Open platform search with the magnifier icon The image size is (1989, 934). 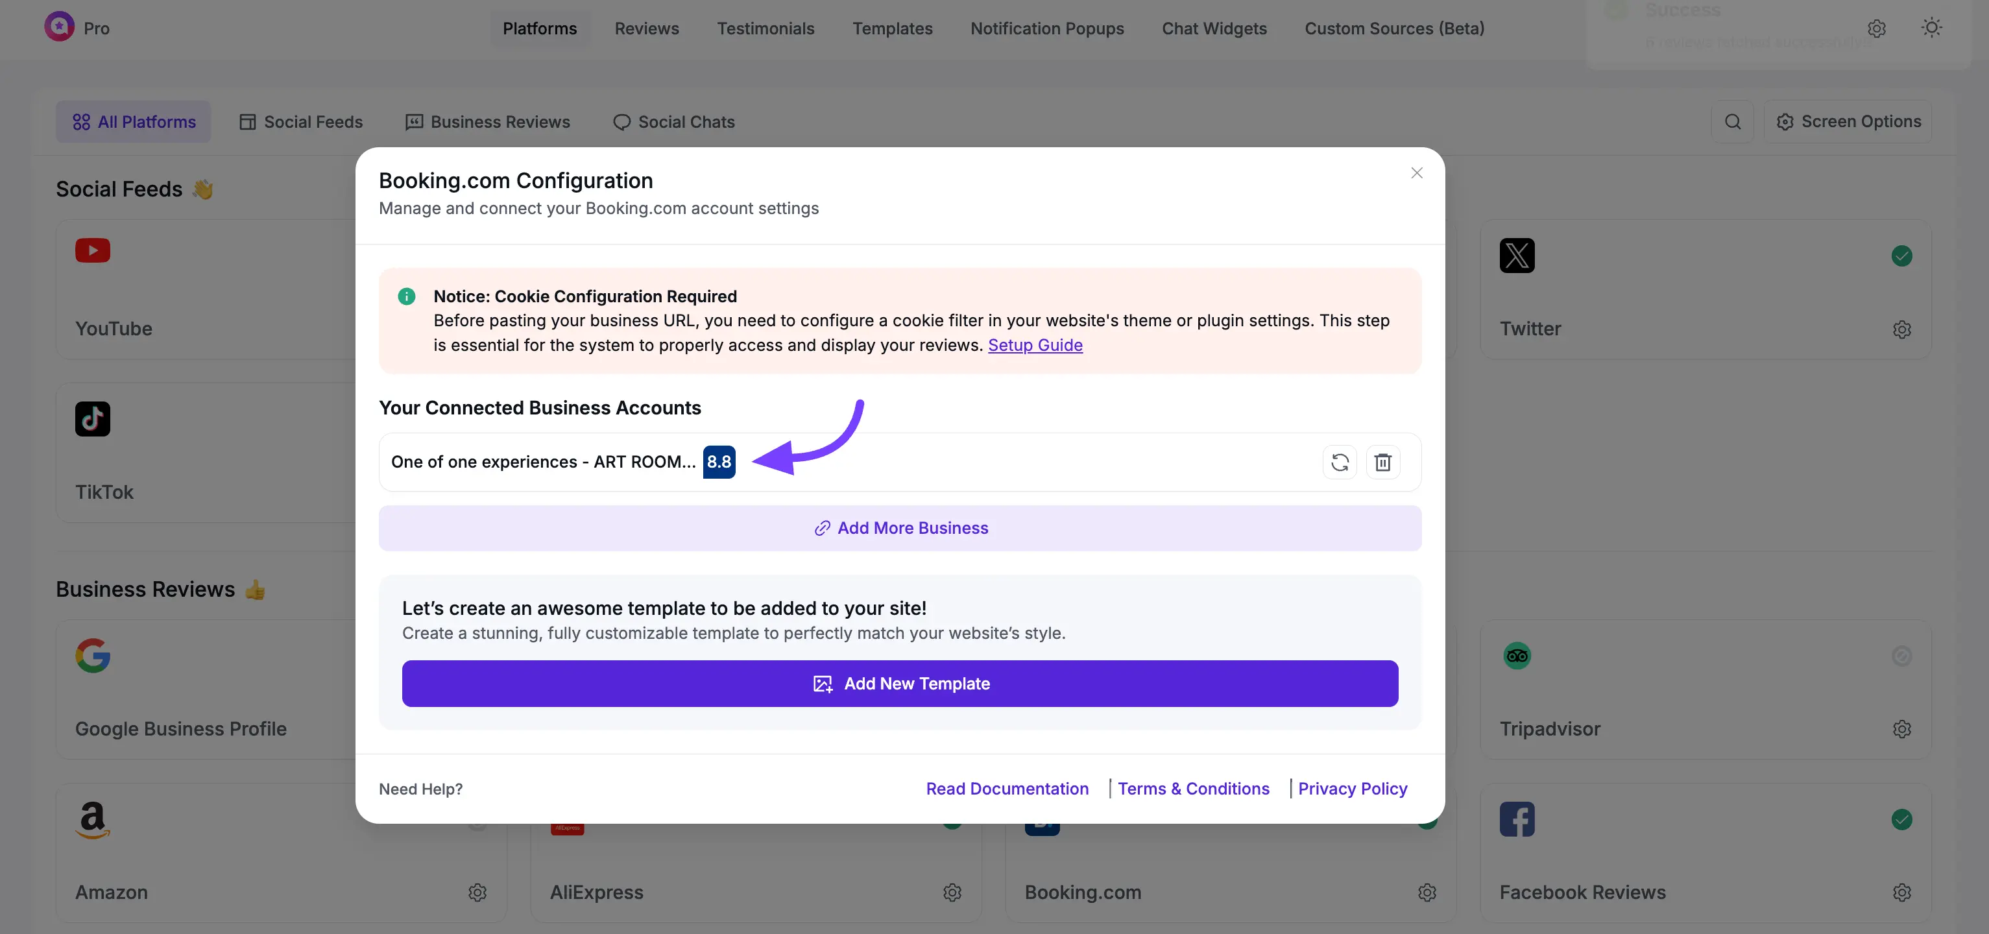point(1733,121)
